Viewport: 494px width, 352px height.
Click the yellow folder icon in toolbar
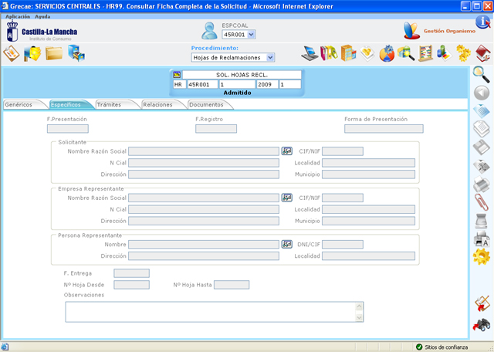click(x=54, y=53)
